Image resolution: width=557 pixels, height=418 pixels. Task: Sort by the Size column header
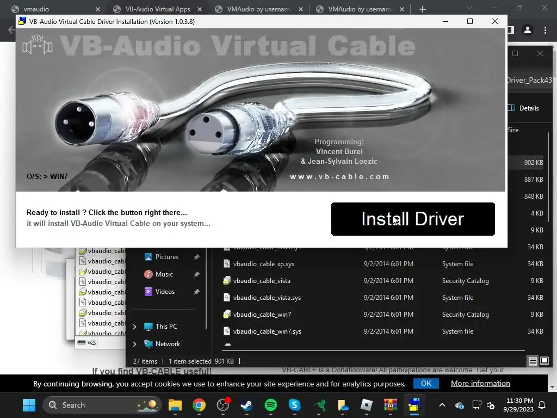tap(513, 130)
